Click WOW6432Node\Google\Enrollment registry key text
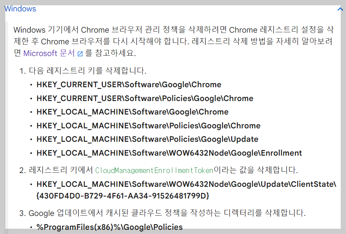The height and width of the screenshot is (234, 346). (169, 153)
